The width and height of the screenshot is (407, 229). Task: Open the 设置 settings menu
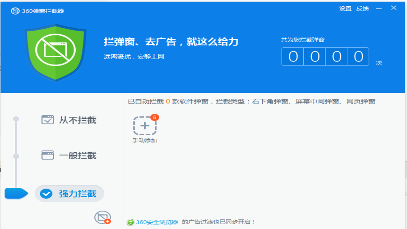pos(345,9)
